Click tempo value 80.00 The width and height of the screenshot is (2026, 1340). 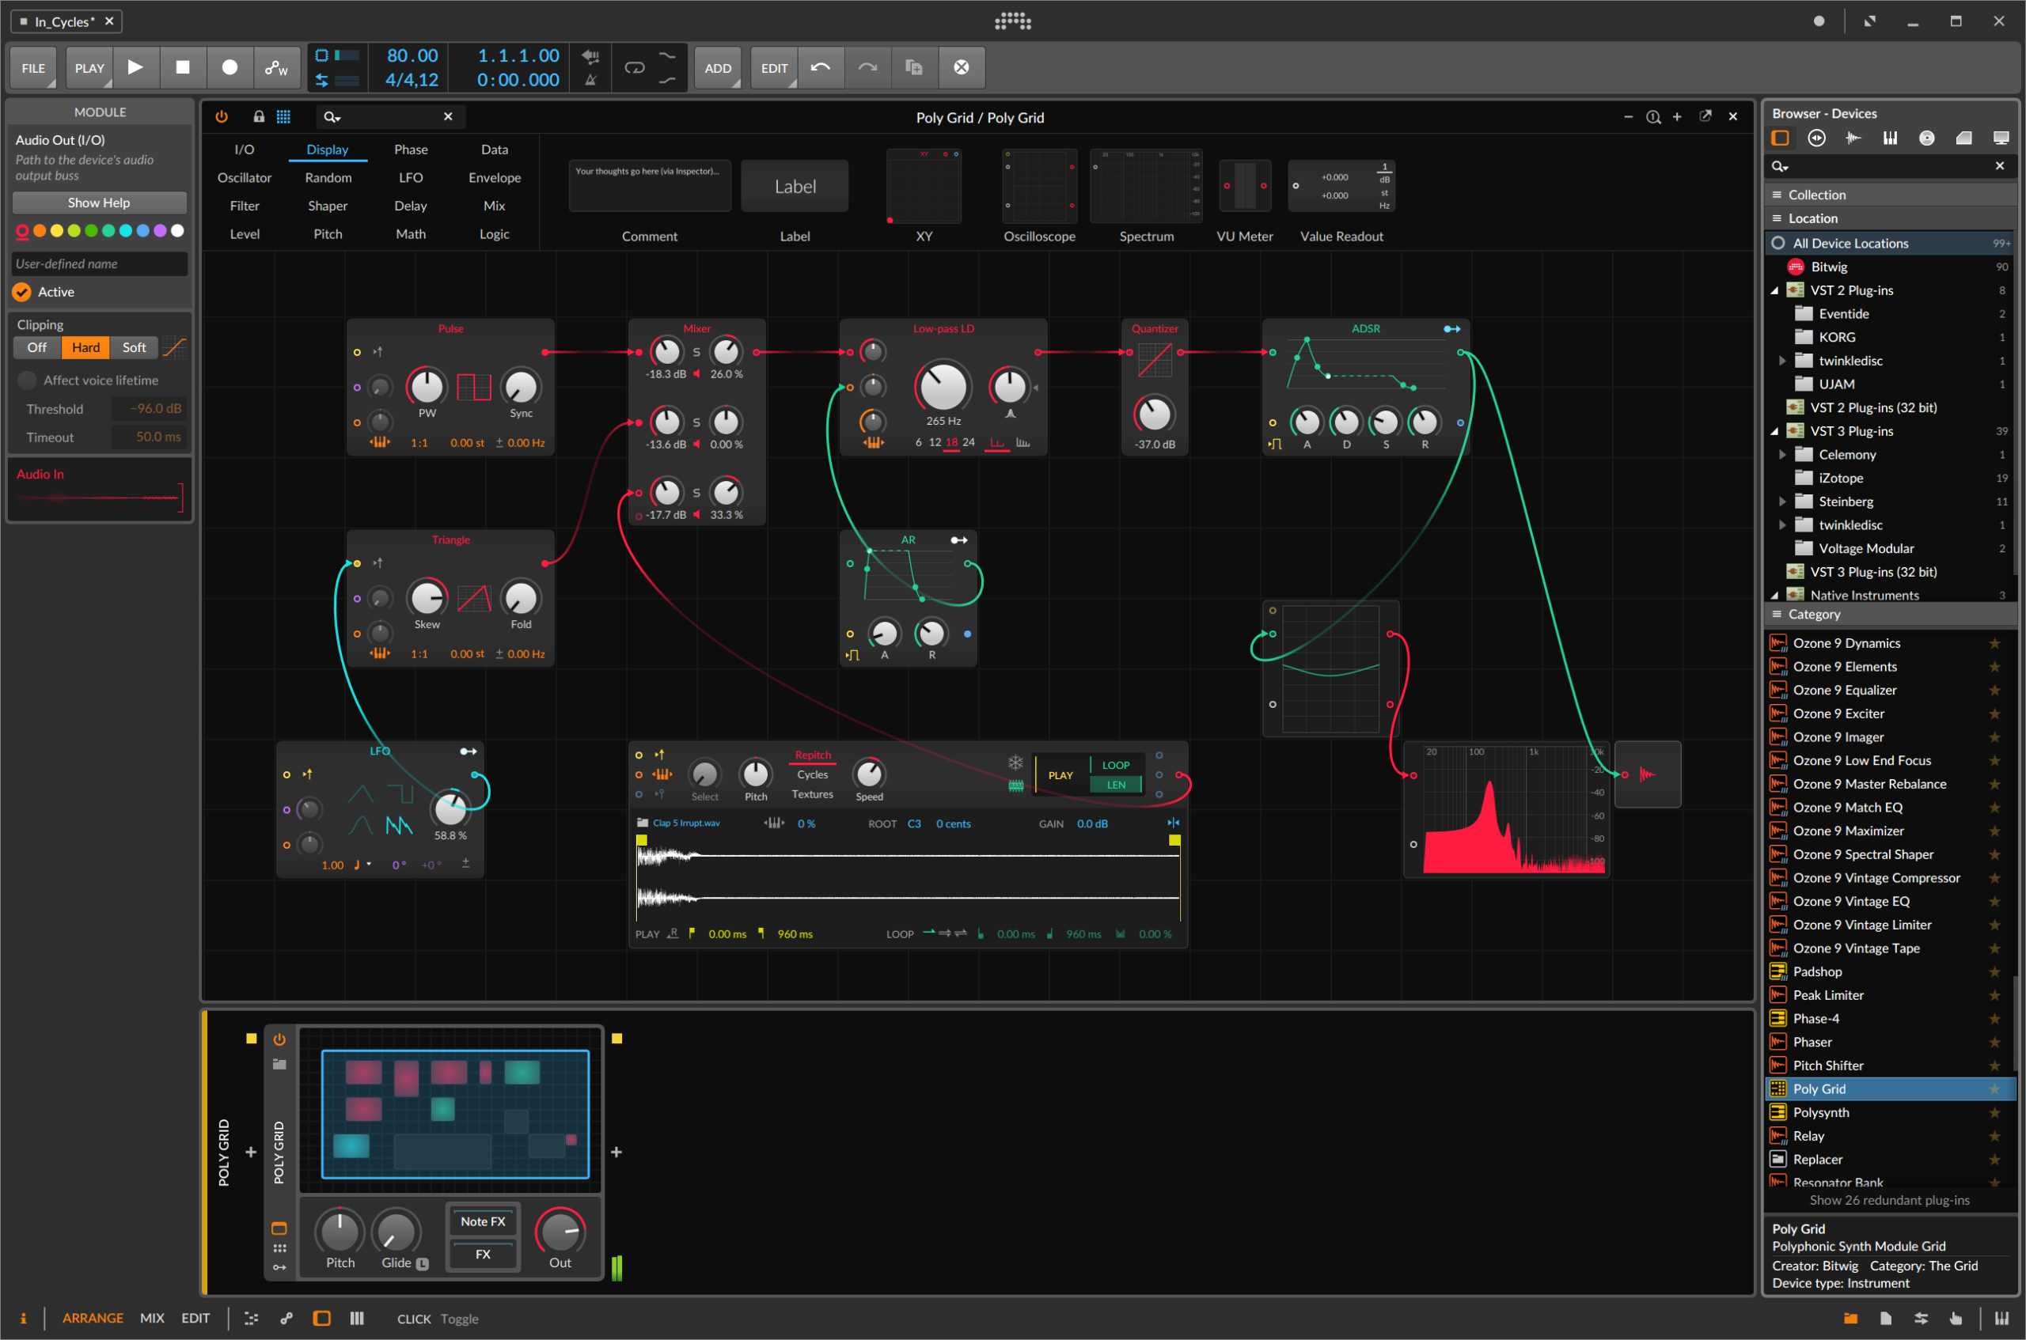(x=412, y=55)
